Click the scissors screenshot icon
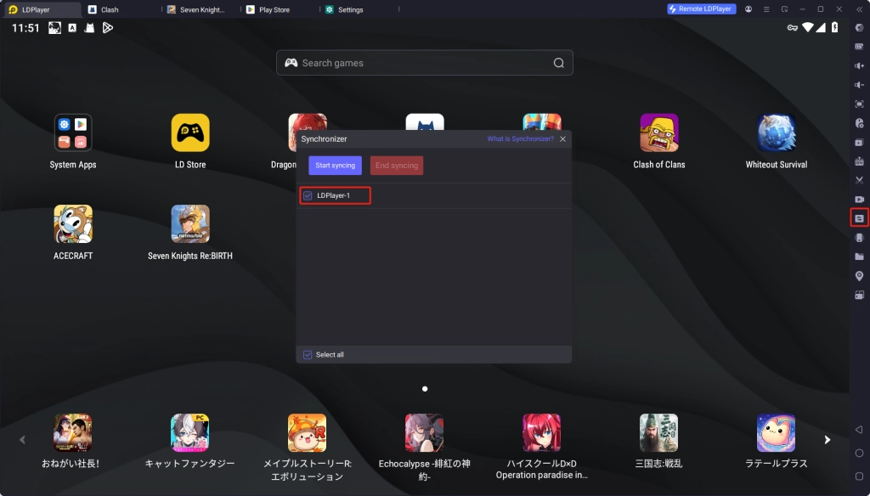The width and height of the screenshot is (870, 496). click(x=859, y=180)
